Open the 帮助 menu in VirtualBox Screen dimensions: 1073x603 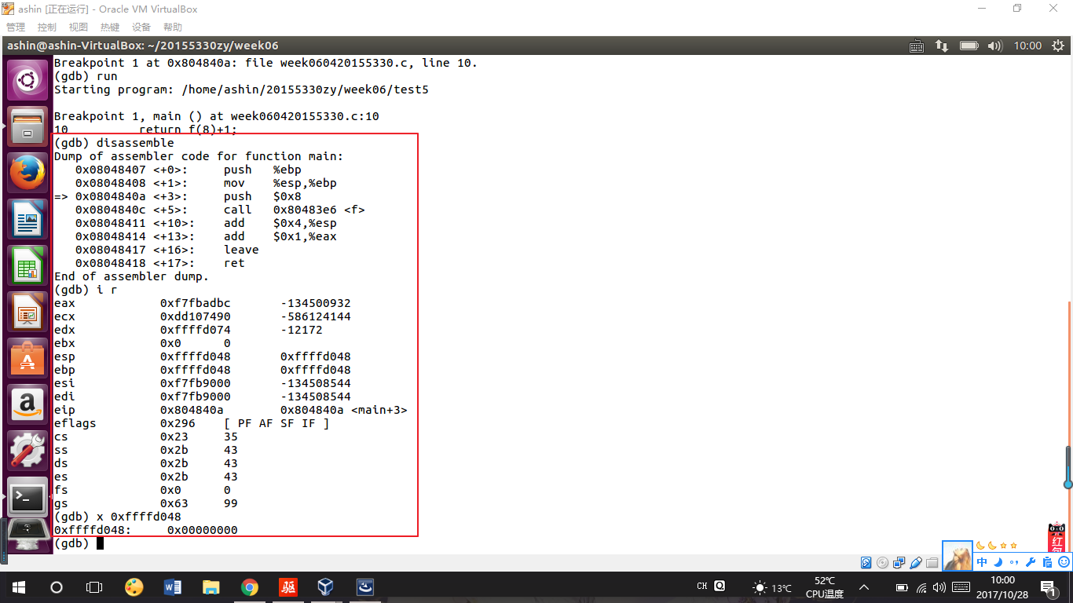[172, 27]
